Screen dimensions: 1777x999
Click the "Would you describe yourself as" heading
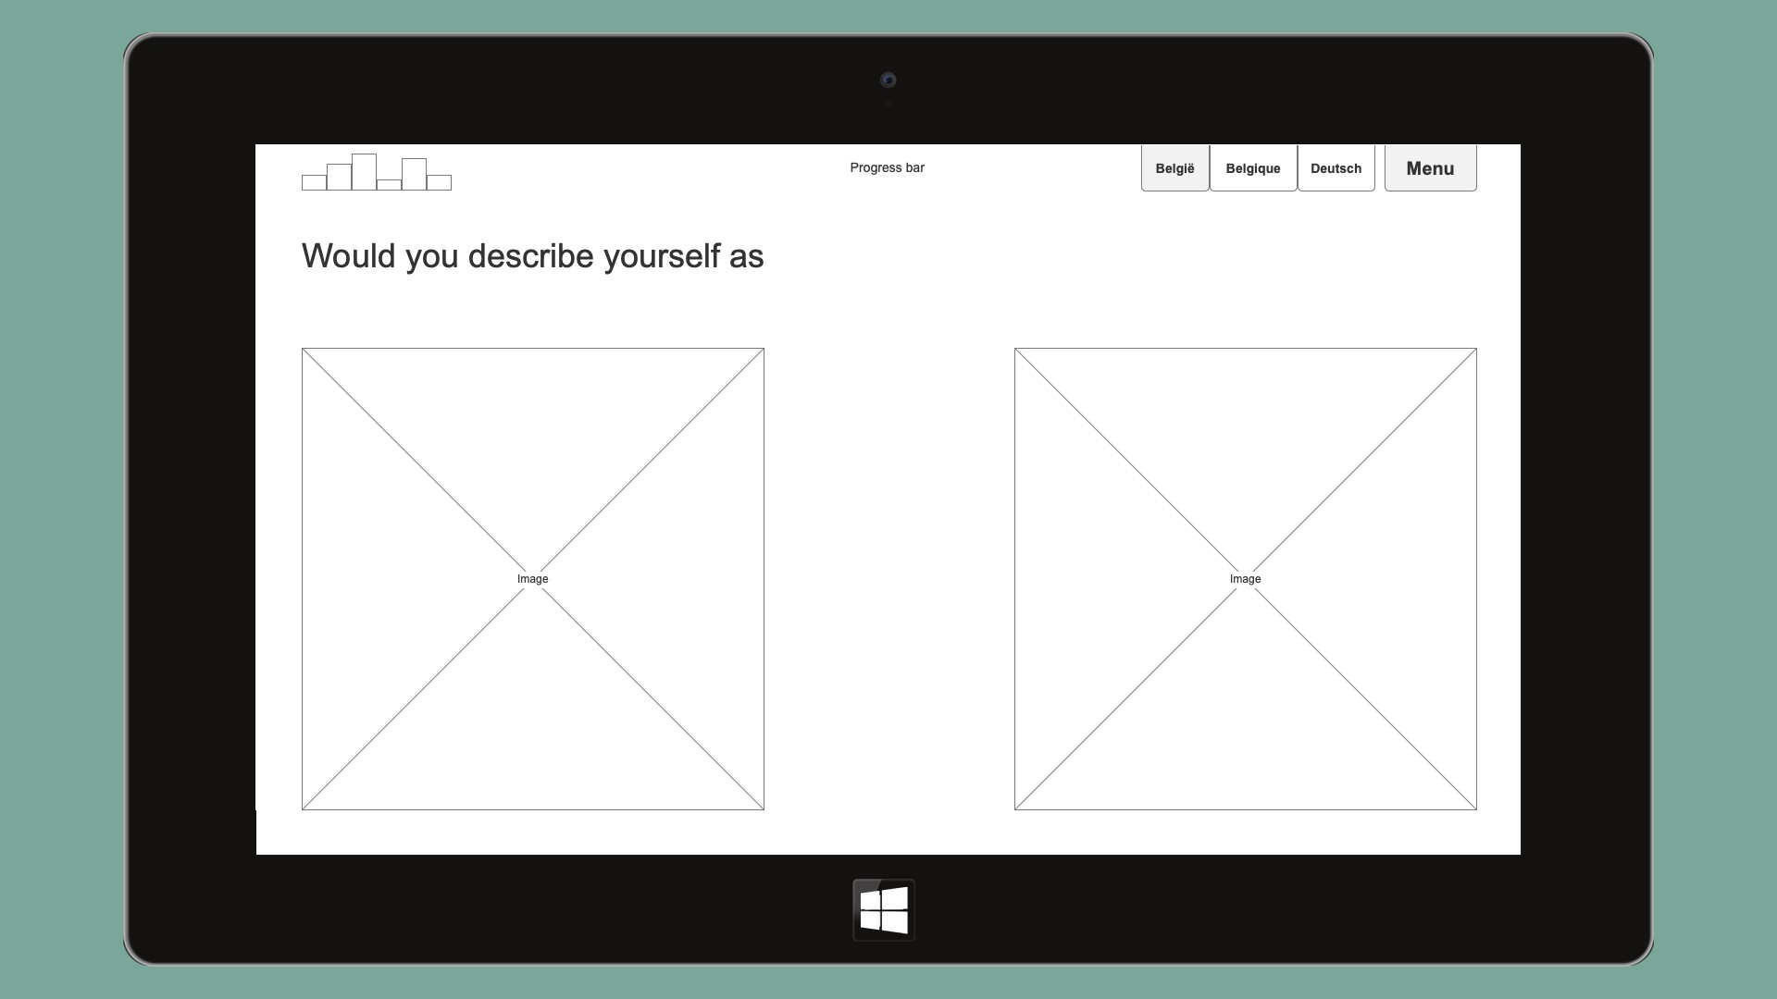[532, 256]
